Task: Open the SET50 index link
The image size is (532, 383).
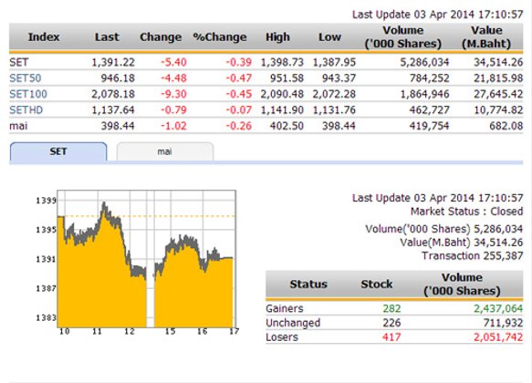Action: click(26, 78)
